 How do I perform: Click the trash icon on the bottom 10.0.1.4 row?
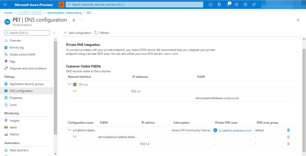click(x=288, y=144)
